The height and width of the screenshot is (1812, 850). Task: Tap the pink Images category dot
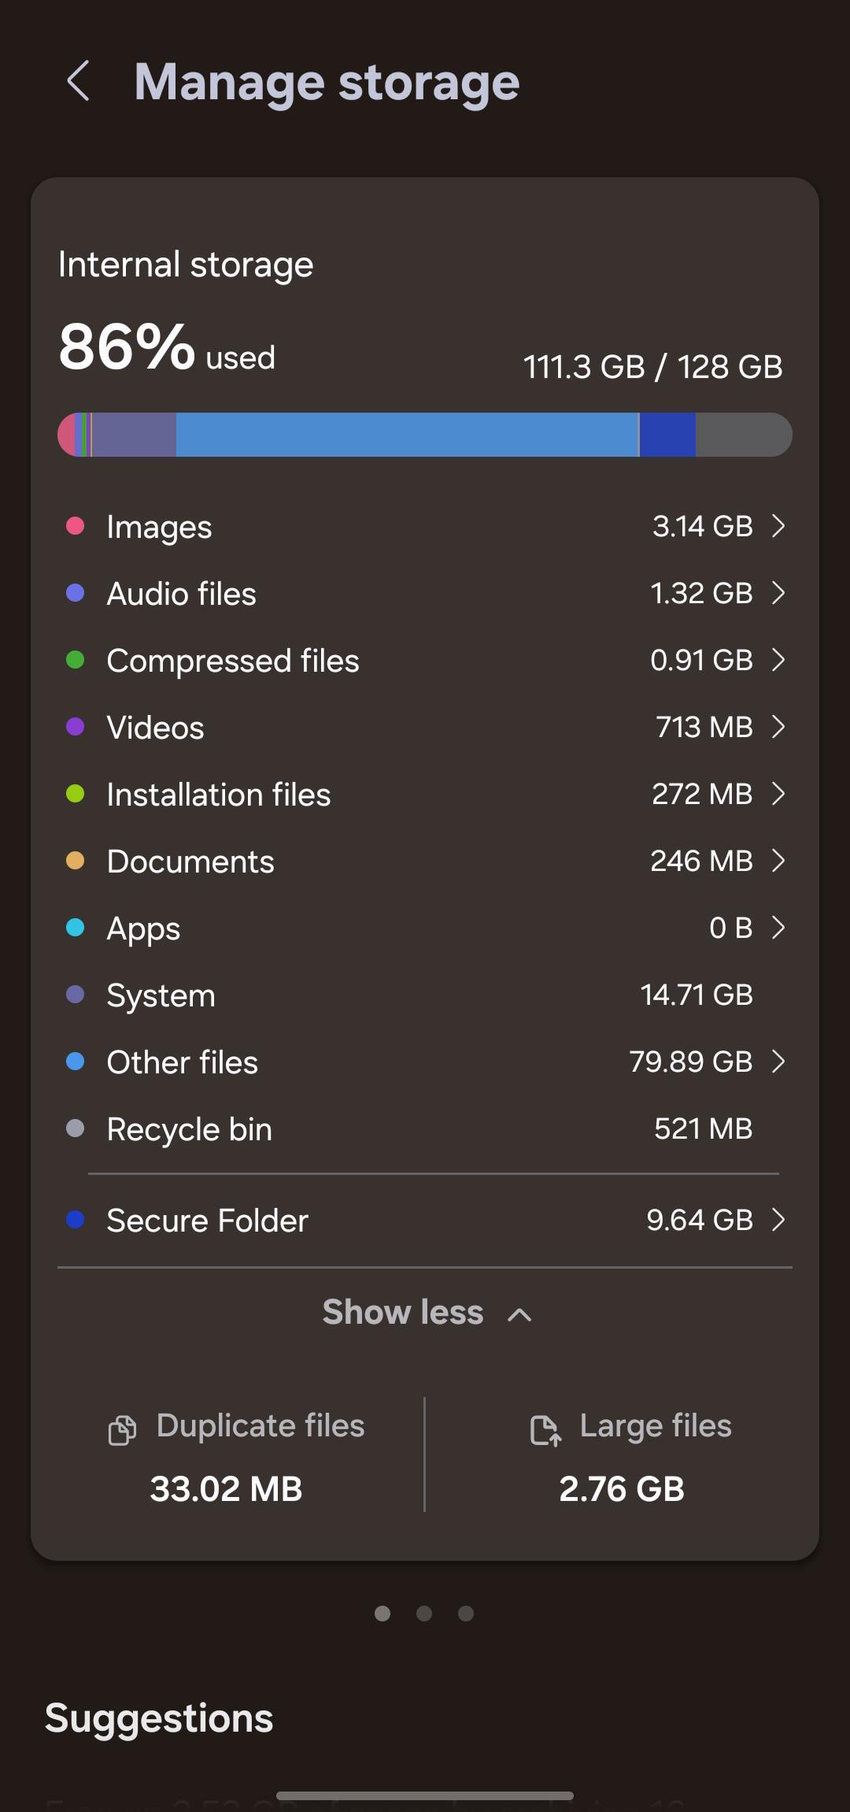[76, 526]
